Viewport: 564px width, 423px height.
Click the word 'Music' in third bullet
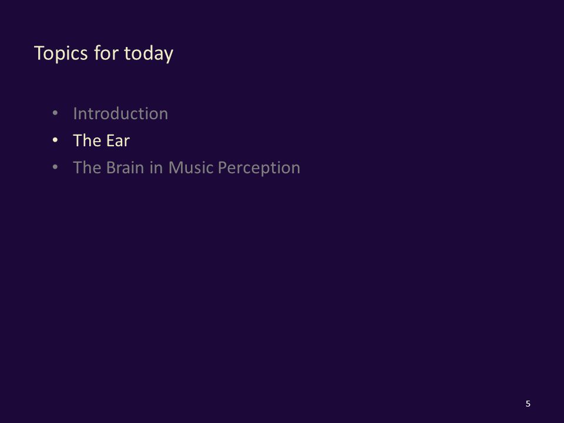[191, 167]
